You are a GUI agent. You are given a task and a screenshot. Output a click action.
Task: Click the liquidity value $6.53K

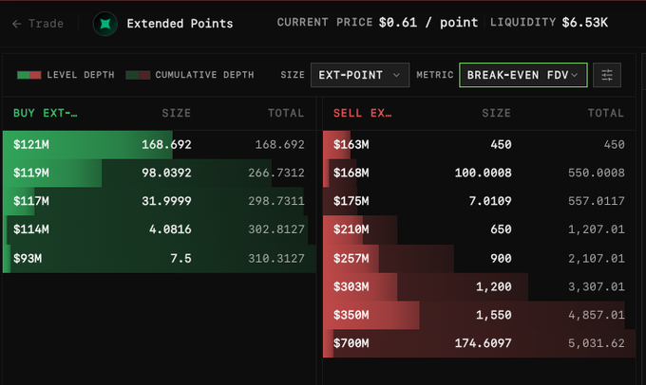(x=585, y=22)
